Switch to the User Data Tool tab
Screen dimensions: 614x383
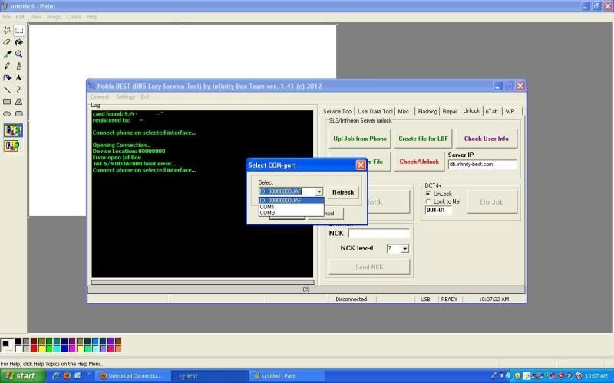375,111
